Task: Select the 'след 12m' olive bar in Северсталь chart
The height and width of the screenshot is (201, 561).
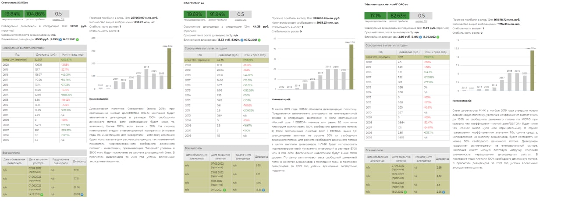Action: click(169, 69)
